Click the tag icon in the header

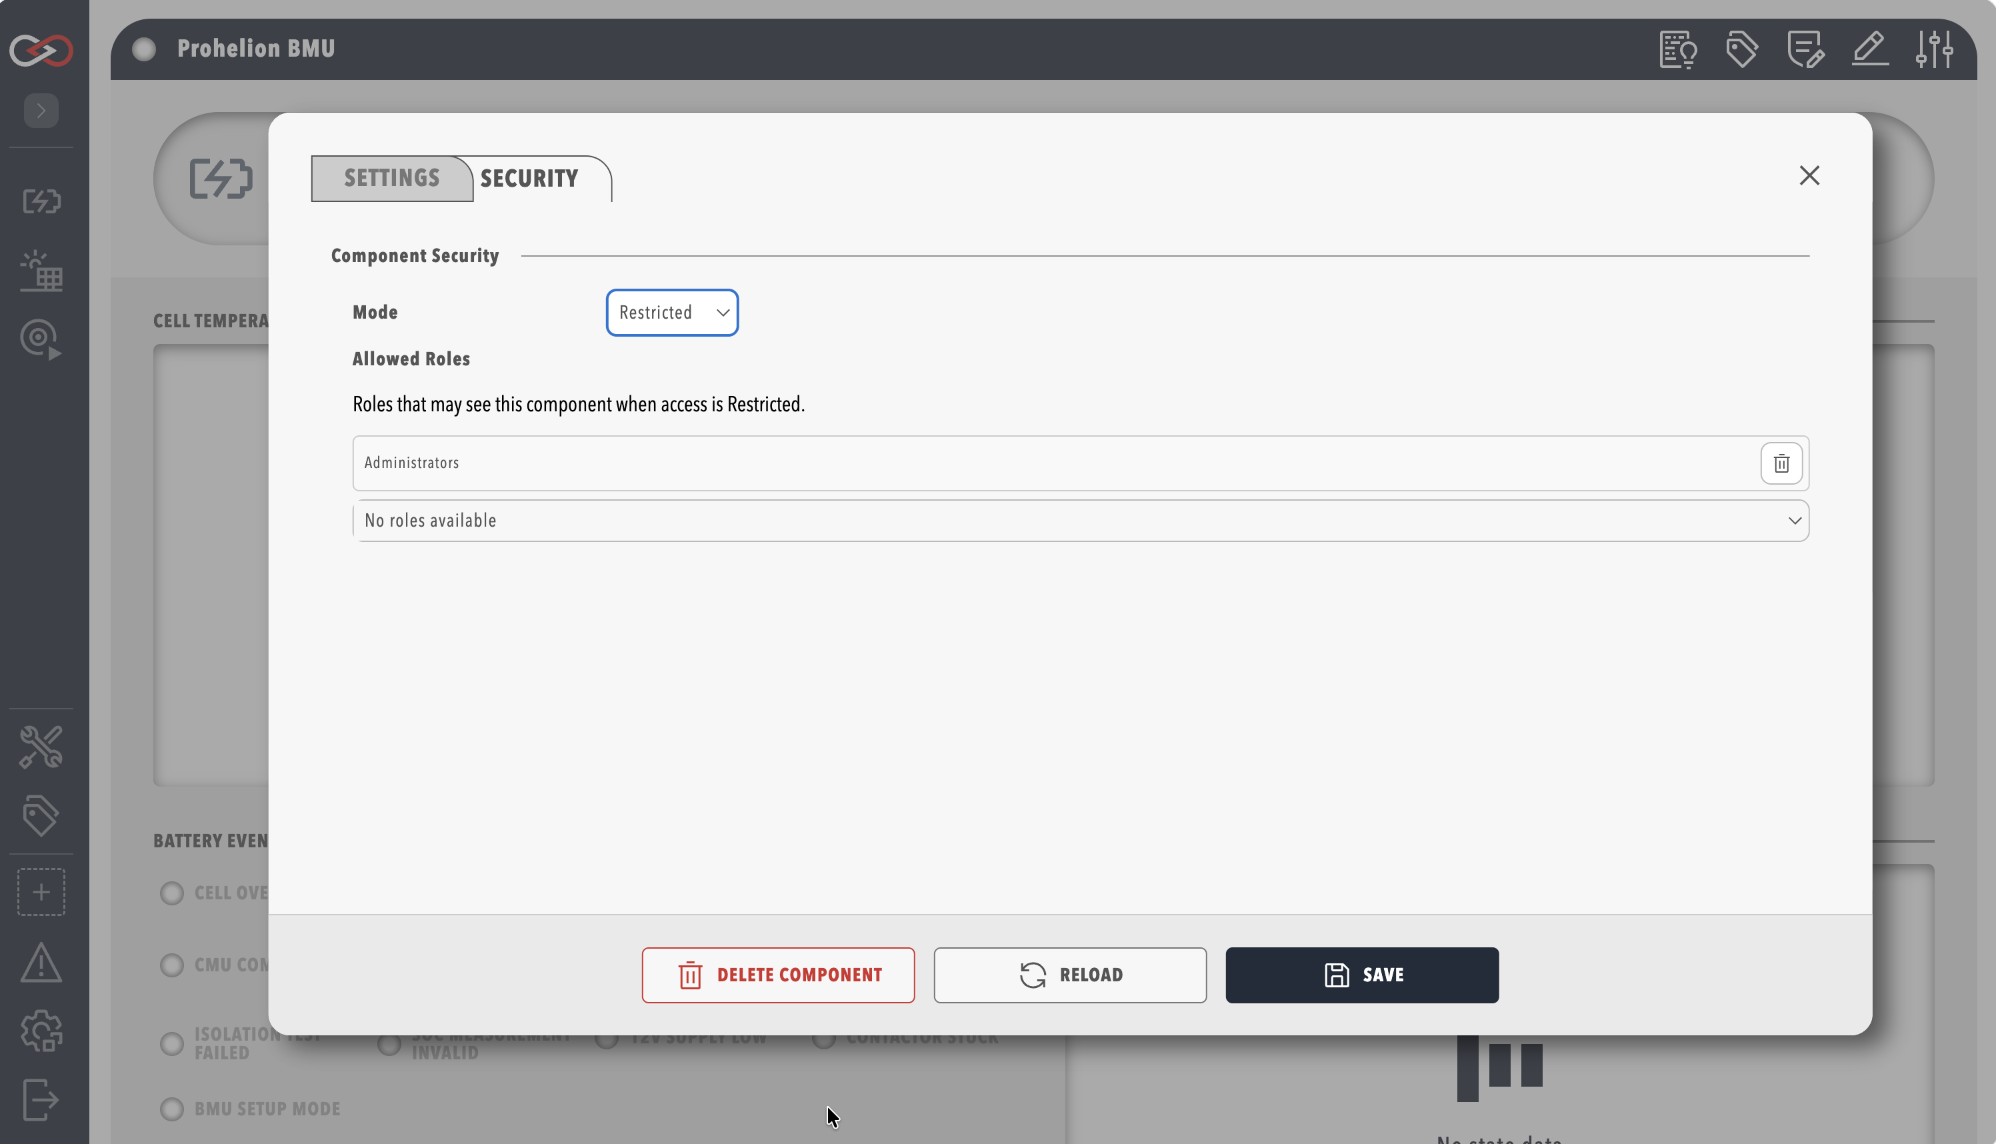[1741, 49]
